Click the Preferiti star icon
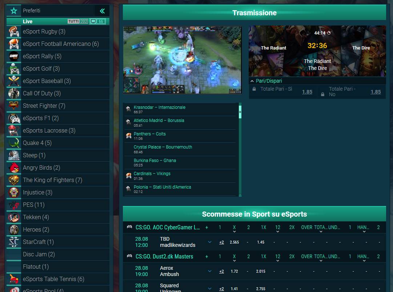Screen dimensions: 393x292 click(x=14, y=11)
